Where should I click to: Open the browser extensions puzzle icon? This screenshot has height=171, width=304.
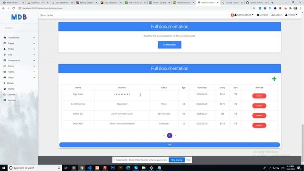click(290, 9)
